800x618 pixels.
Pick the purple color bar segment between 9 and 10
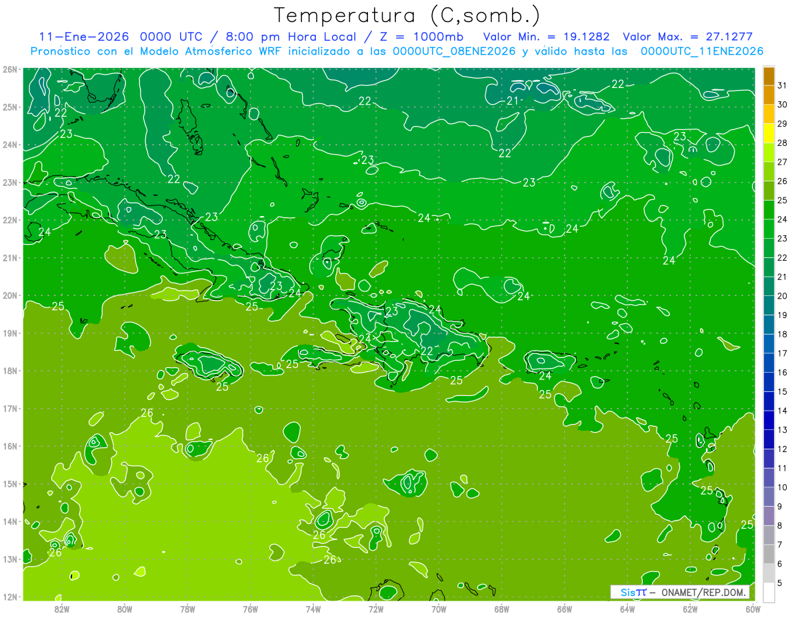pos(769,497)
